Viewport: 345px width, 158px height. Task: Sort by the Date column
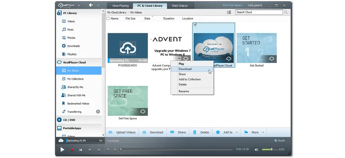(x=147, y=19)
